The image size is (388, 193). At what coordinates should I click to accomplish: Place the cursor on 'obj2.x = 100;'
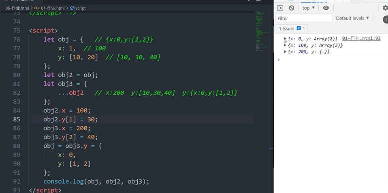[67, 110]
